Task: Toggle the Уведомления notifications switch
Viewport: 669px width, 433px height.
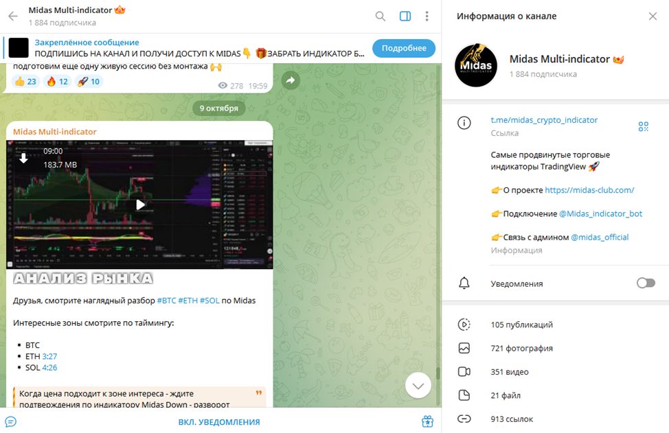Action: 646,283
